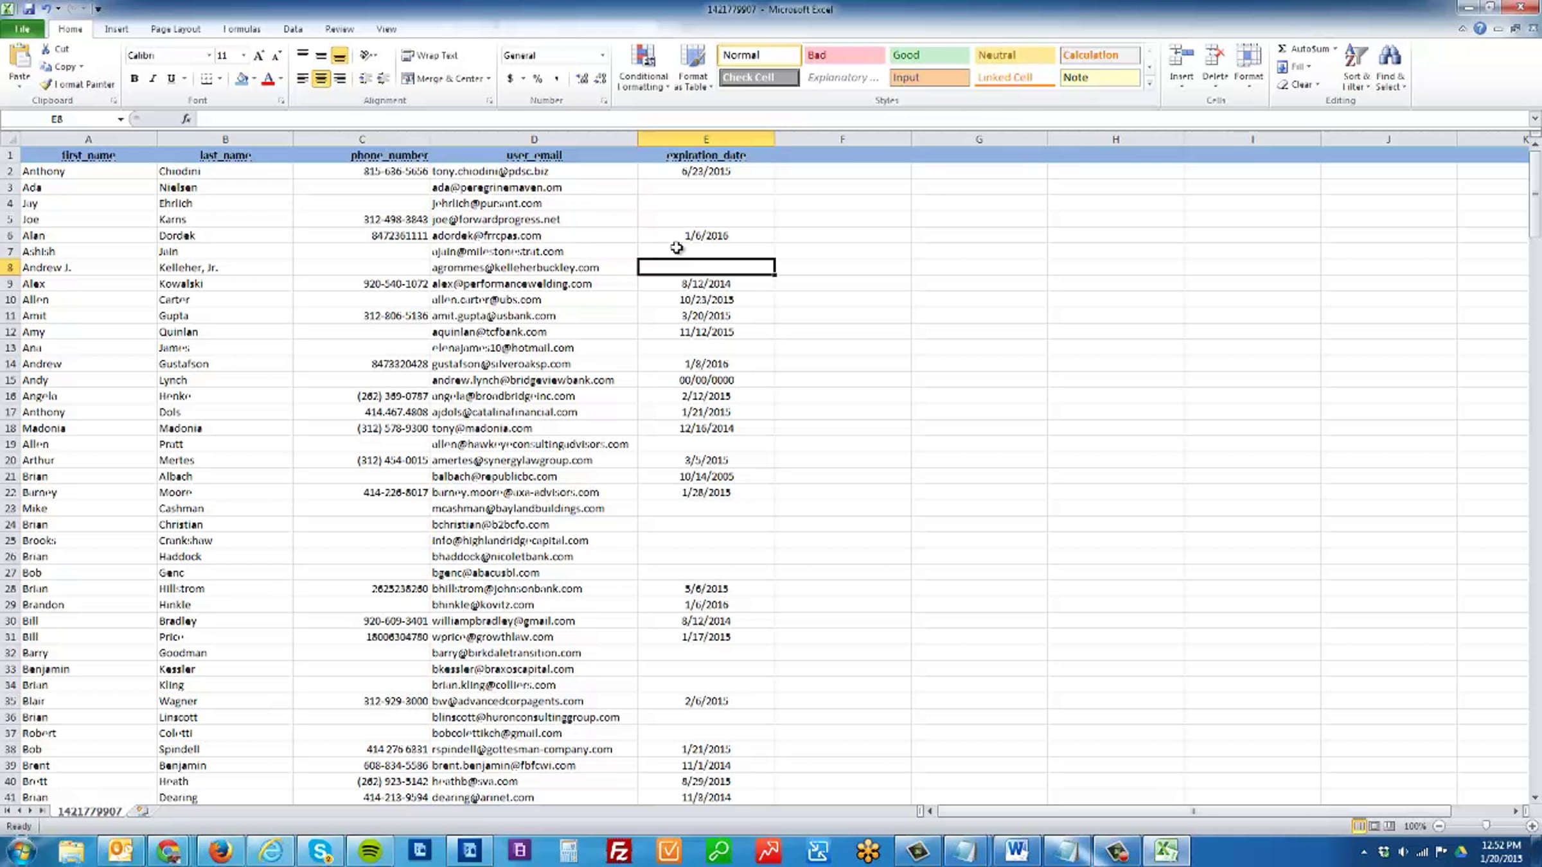The image size is (1542, 867).
Task: Click the Insert Function fx icon
Action: pos(186,119)
